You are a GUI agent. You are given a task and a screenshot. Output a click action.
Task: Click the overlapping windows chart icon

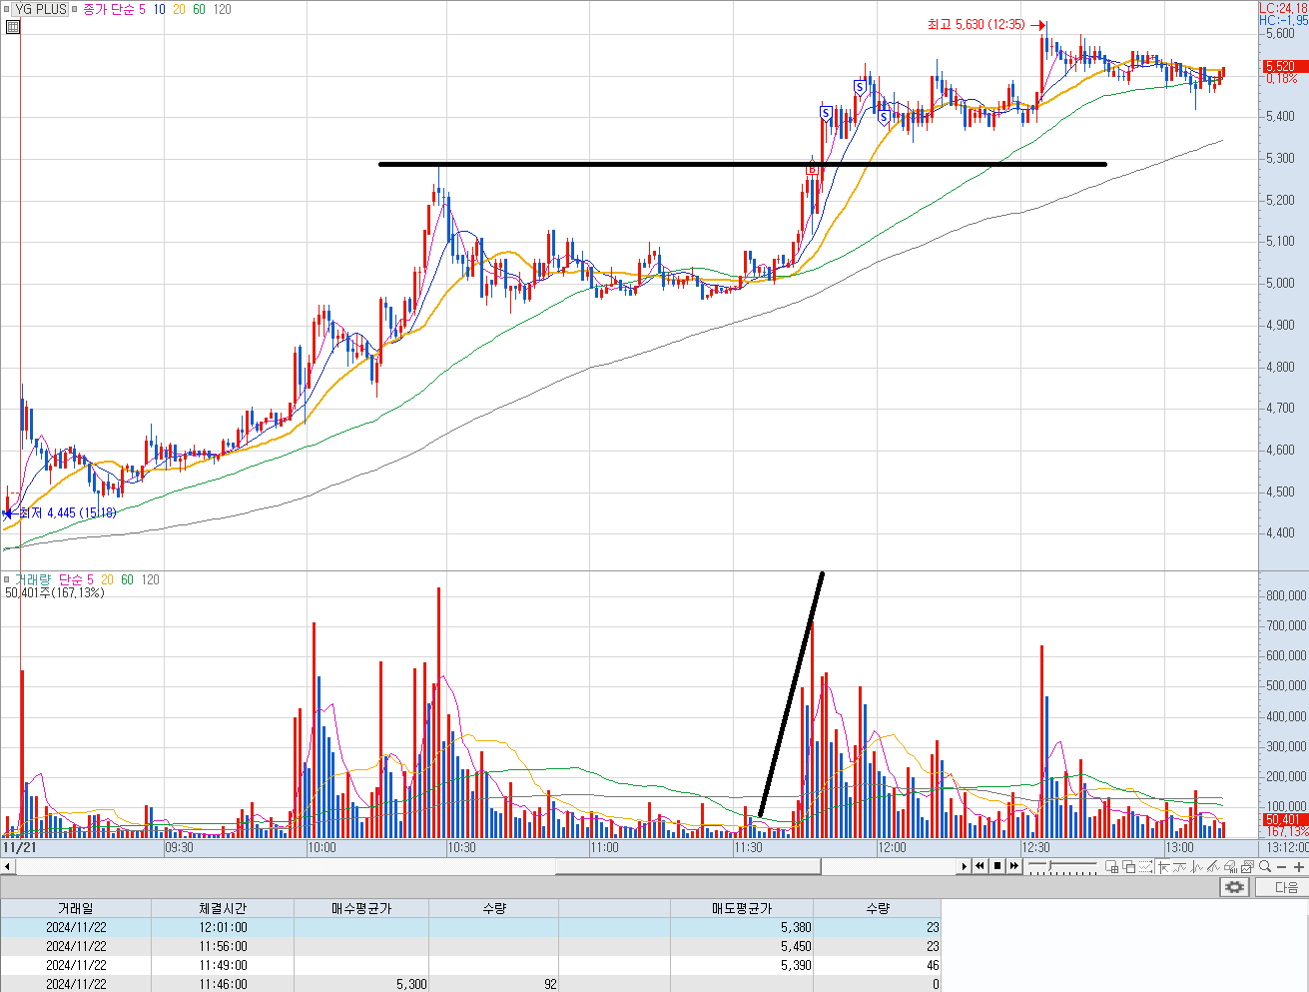click(1128, 866)
